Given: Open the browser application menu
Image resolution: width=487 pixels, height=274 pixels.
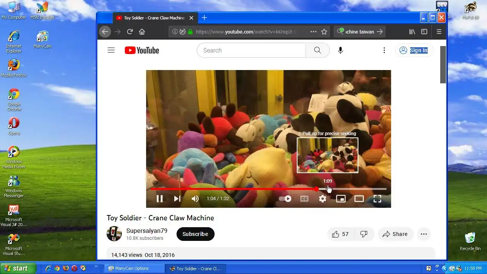Looking at the screenshot, I should click(439, 32).
